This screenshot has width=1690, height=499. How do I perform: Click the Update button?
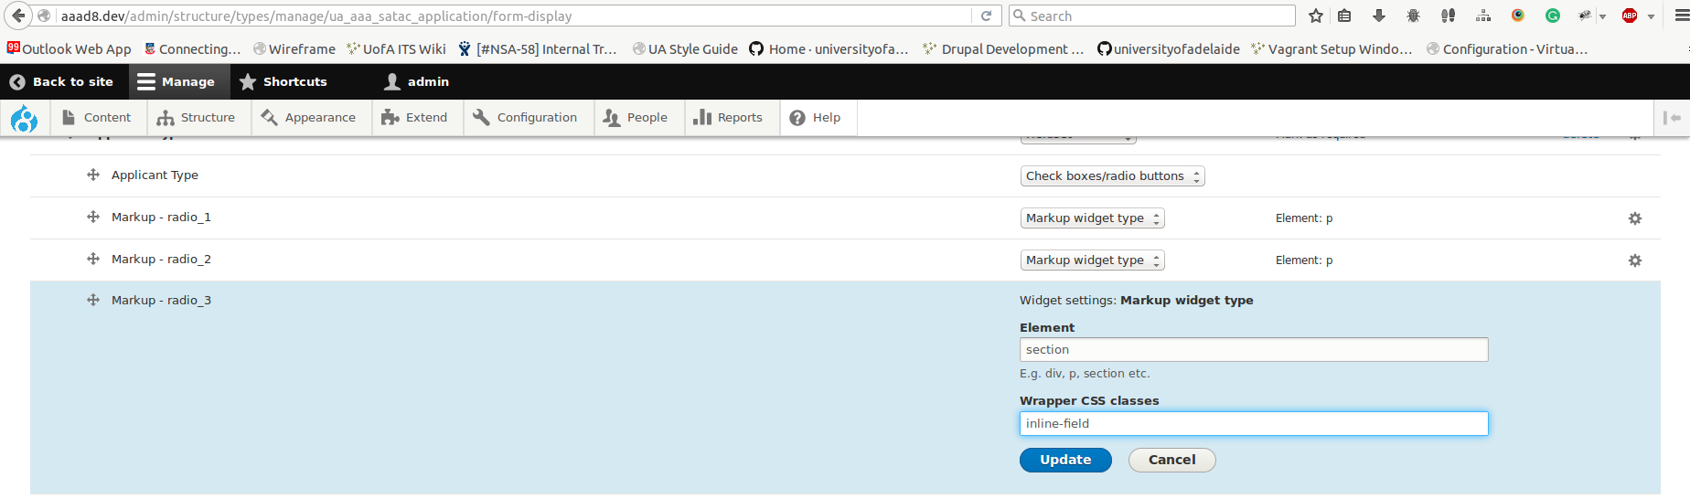tap(1065, 460)
